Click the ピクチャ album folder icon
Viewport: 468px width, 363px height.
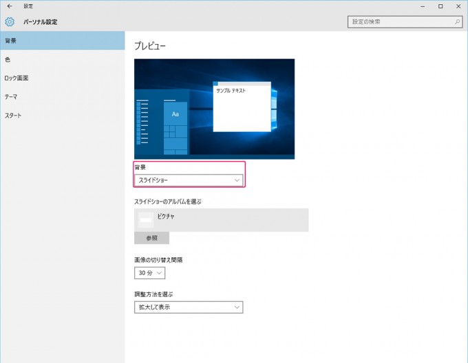[x=146, y=220]
